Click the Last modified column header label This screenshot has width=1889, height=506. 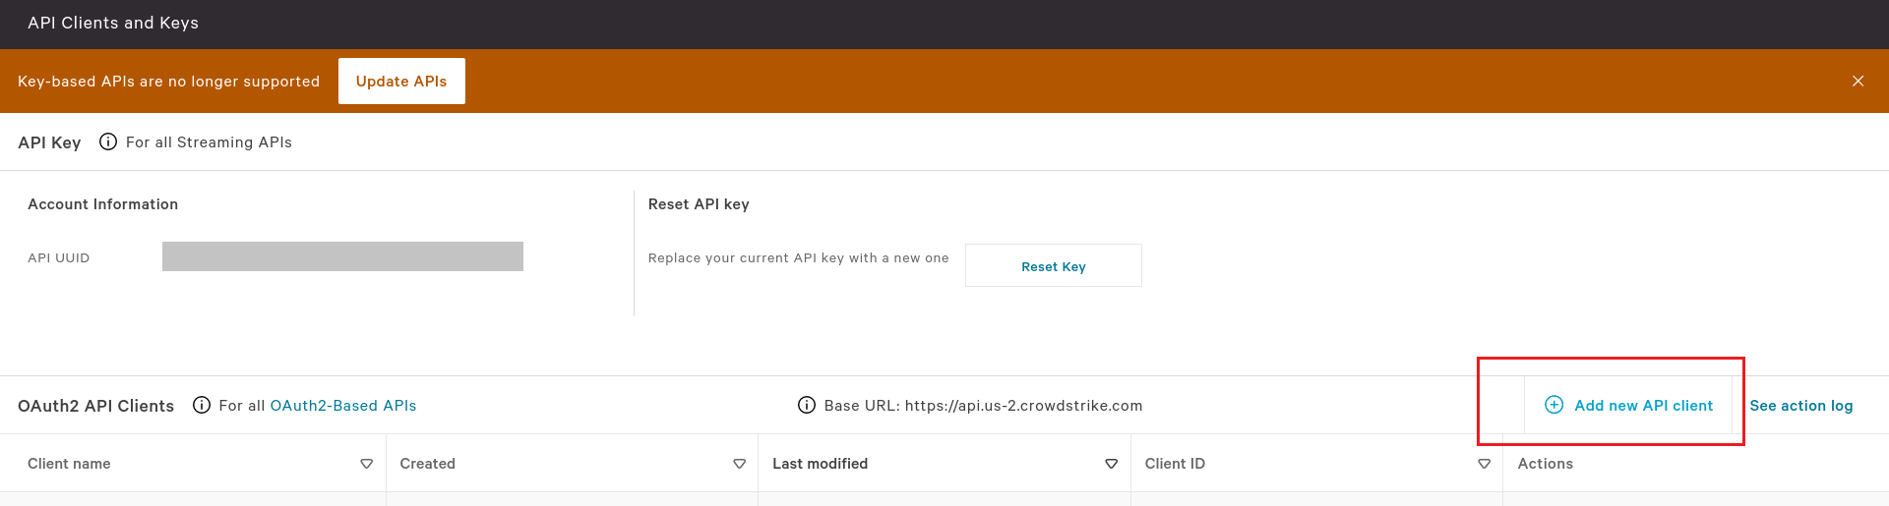820,464
